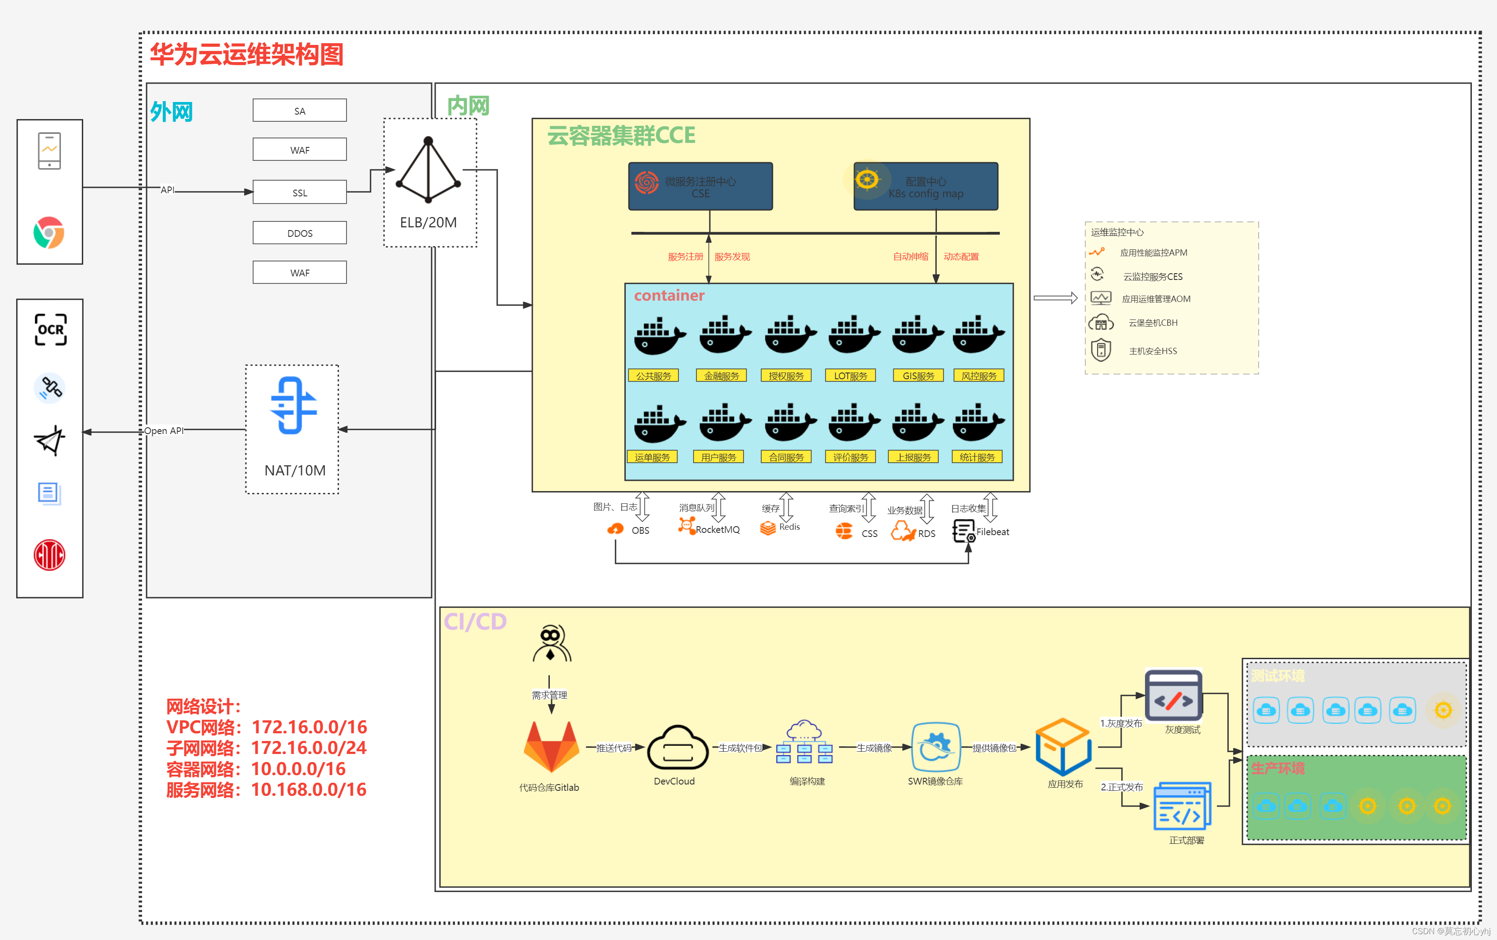Click the Chrome browser icon

(x=49, y=233)
